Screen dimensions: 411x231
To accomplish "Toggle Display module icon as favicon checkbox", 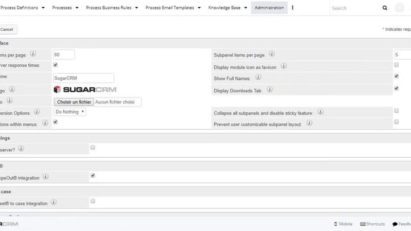I will 397,65.
